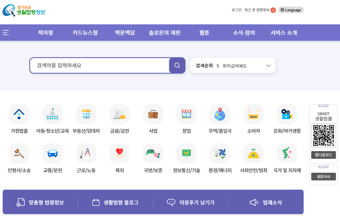This screenshot has width=340, height=216.
Task: Click the 민형사/소송 gavel icon
Action: coord(19,153)
